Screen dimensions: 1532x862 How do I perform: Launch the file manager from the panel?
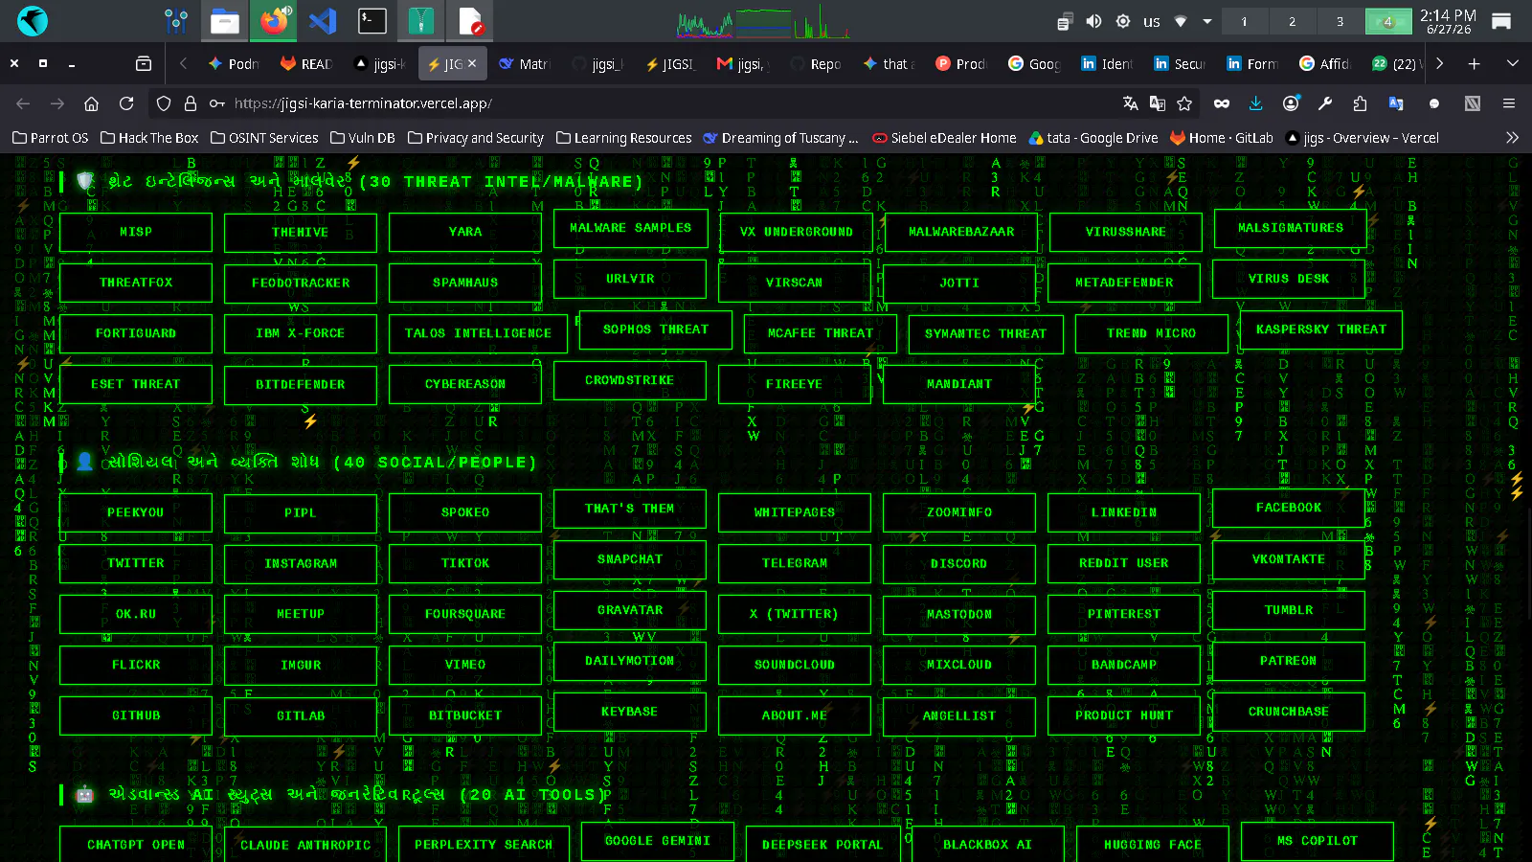225,20
